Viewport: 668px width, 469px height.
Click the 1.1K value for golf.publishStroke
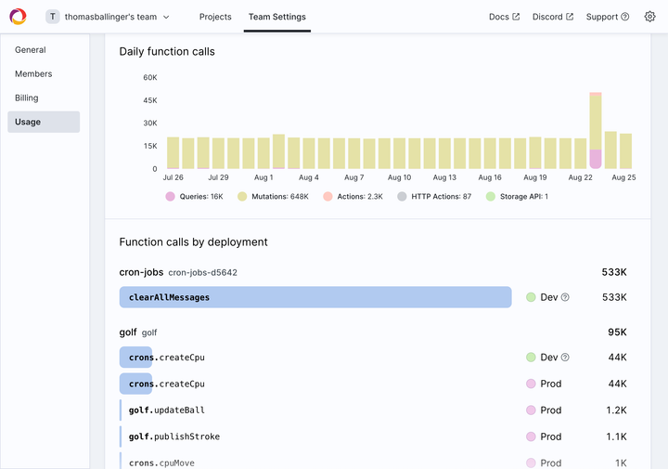click(616, 436)
